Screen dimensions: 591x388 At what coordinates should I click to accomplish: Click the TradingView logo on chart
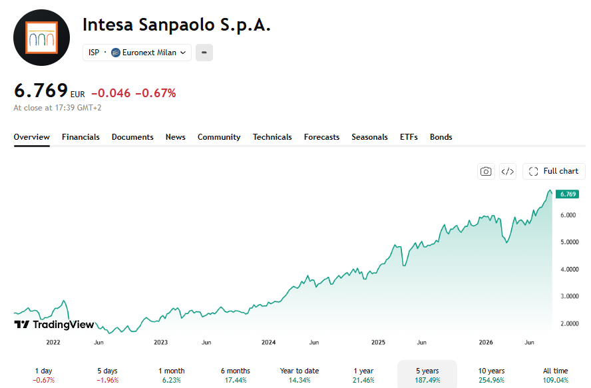pos(54,325)
